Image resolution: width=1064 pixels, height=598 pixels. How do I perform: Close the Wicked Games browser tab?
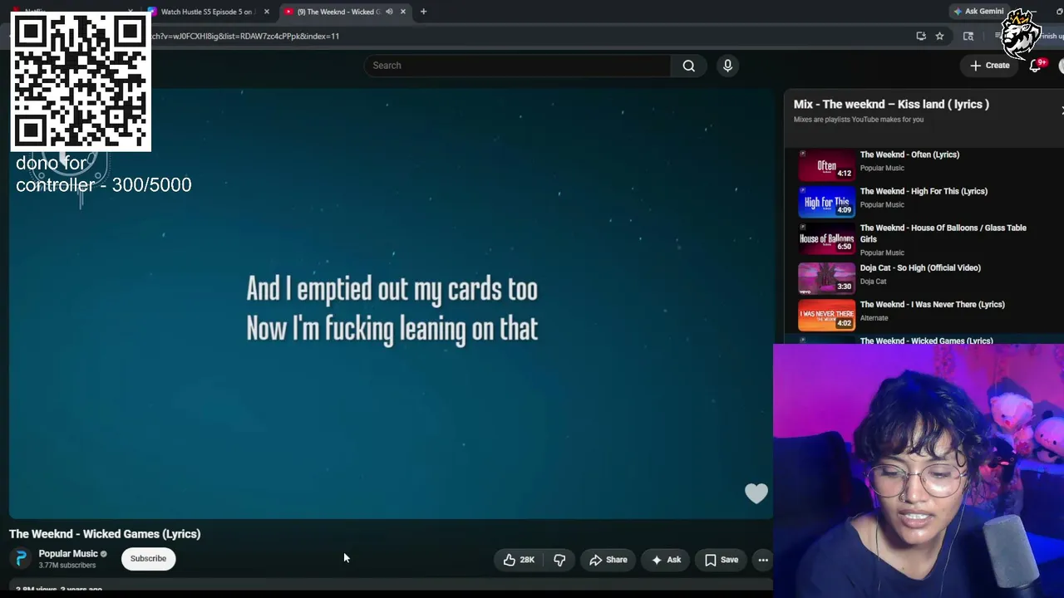coord(403,12)
